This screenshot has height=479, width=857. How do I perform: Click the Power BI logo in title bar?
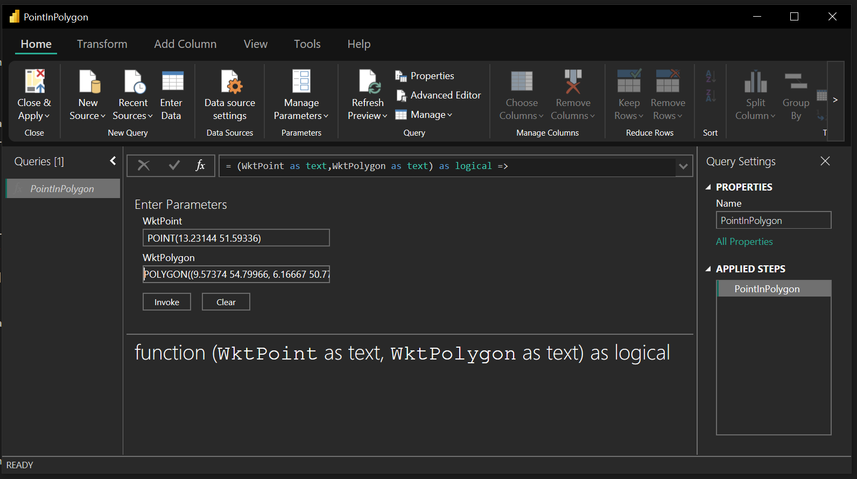tap(15, 17)
